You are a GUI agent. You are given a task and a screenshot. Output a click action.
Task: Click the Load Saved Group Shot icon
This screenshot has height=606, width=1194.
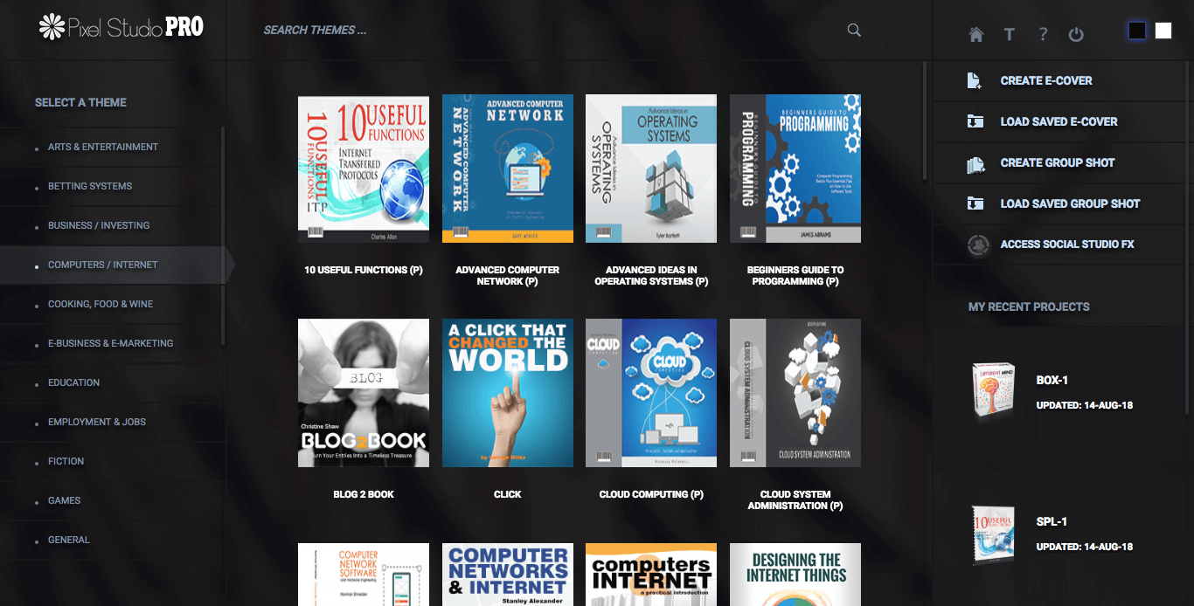975,203
